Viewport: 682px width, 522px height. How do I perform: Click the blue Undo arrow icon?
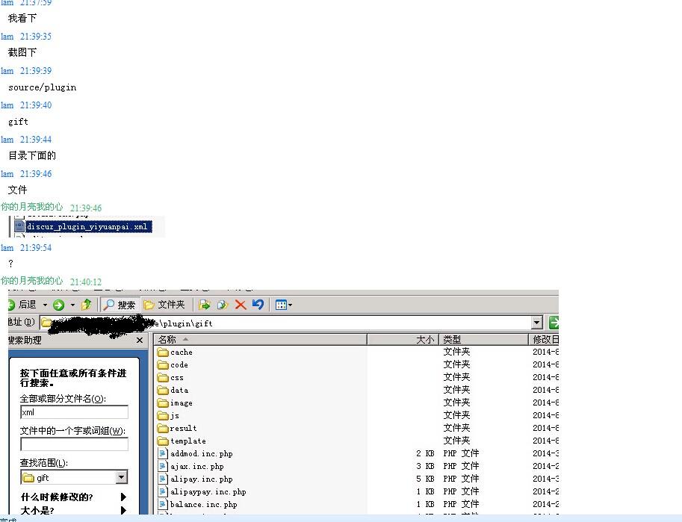[x=258, y=304]
